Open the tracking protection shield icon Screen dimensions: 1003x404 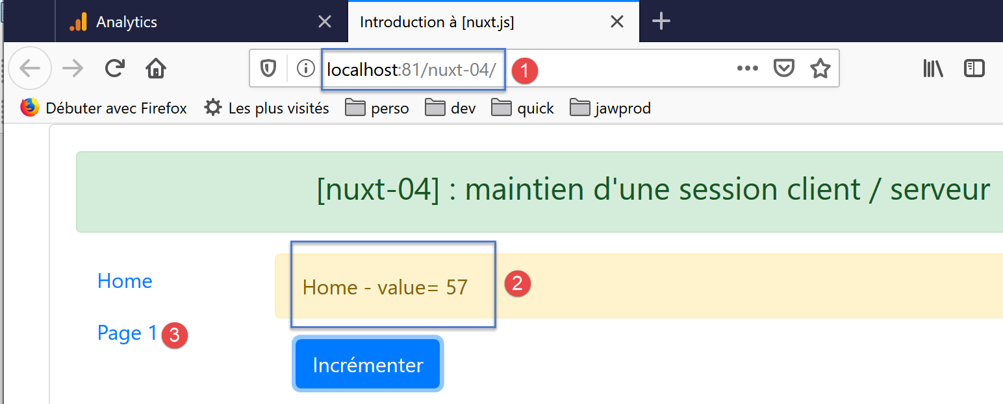[x=268, y=68]
